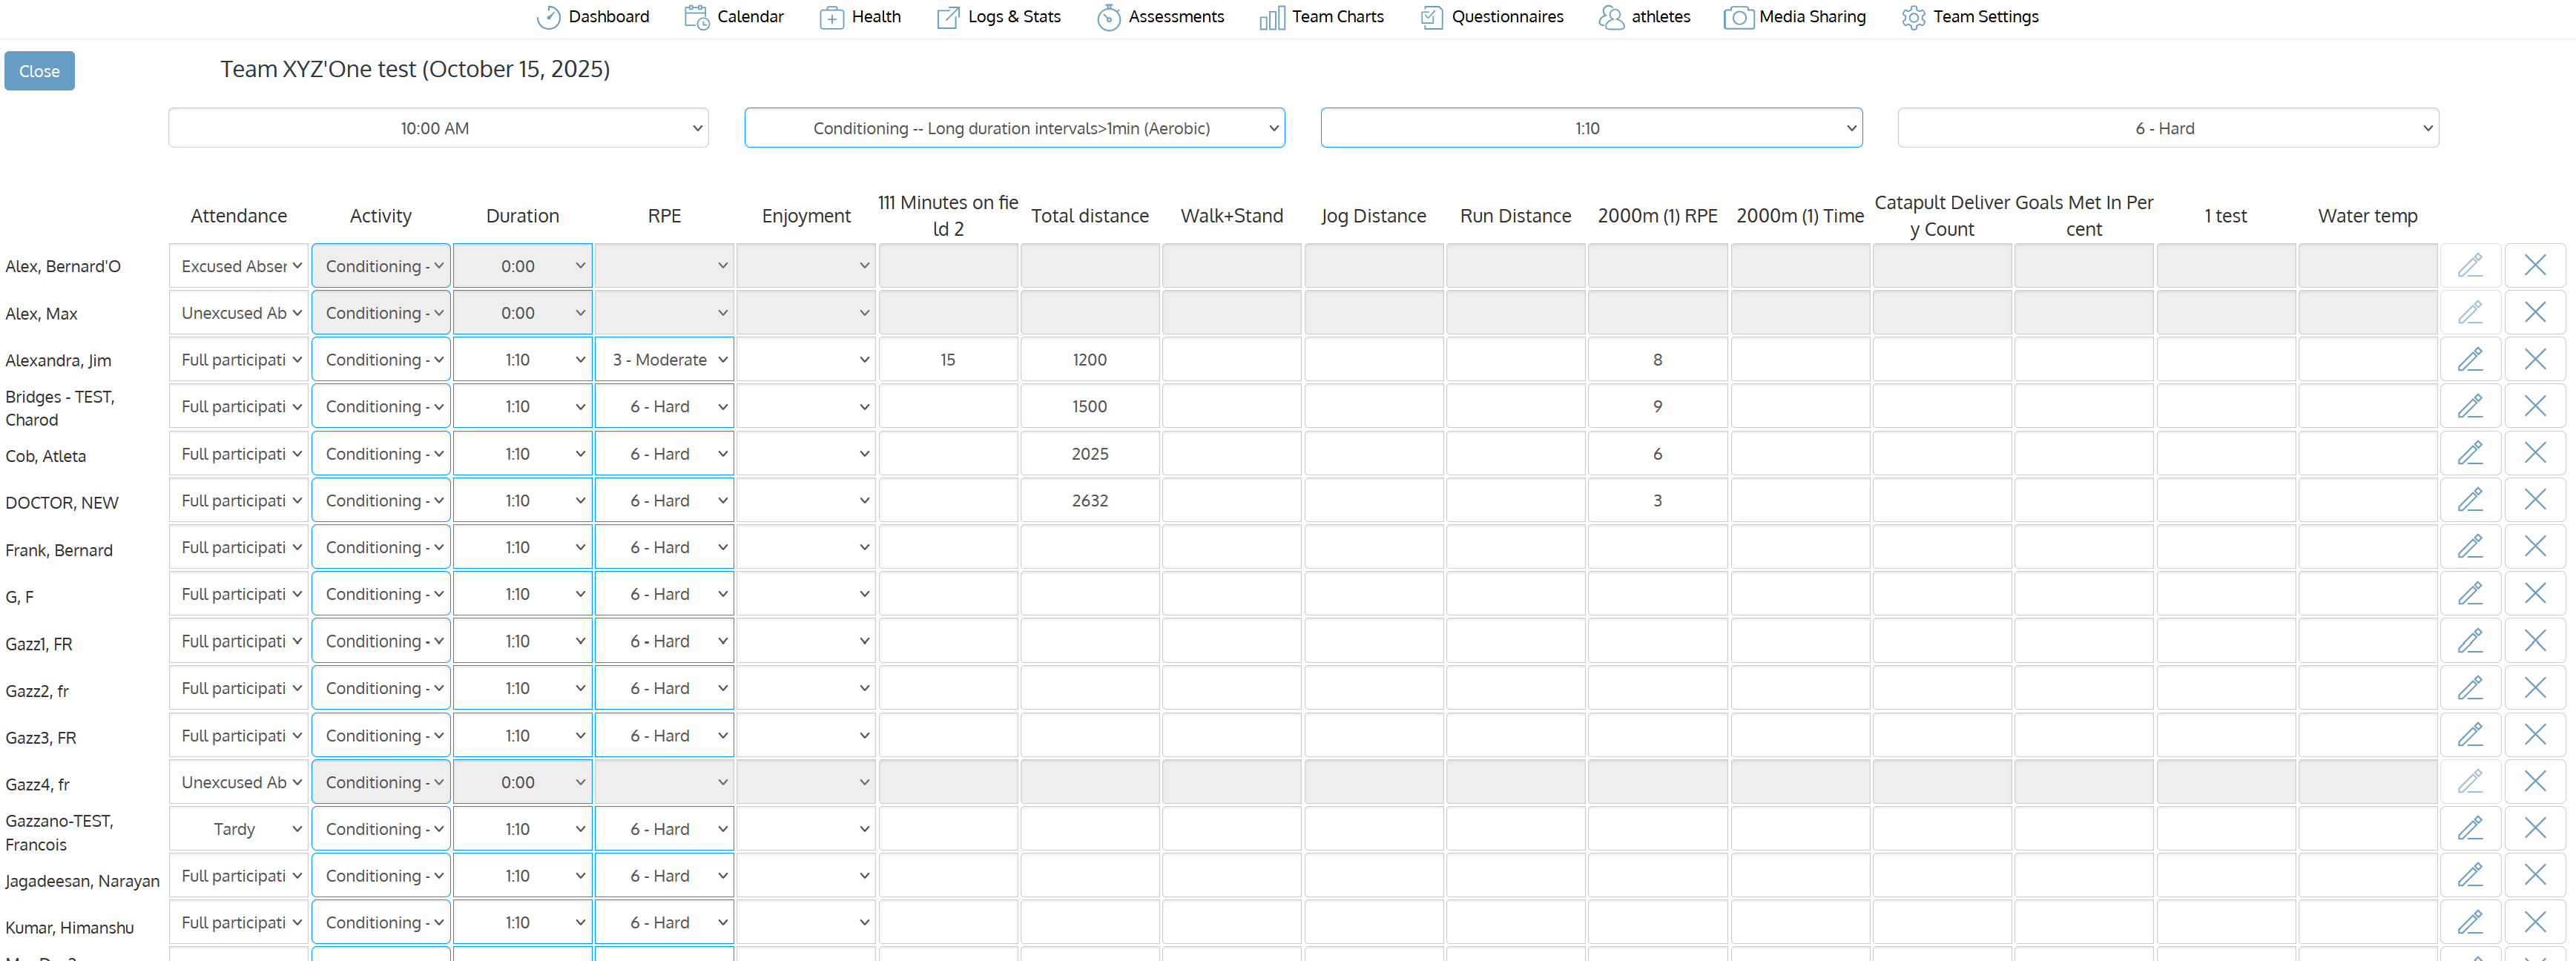Open attendance dropdown for Gazzano-TEST, Francois
The height and width of the screenshot is (961, 2576).
tap(238, 829)
